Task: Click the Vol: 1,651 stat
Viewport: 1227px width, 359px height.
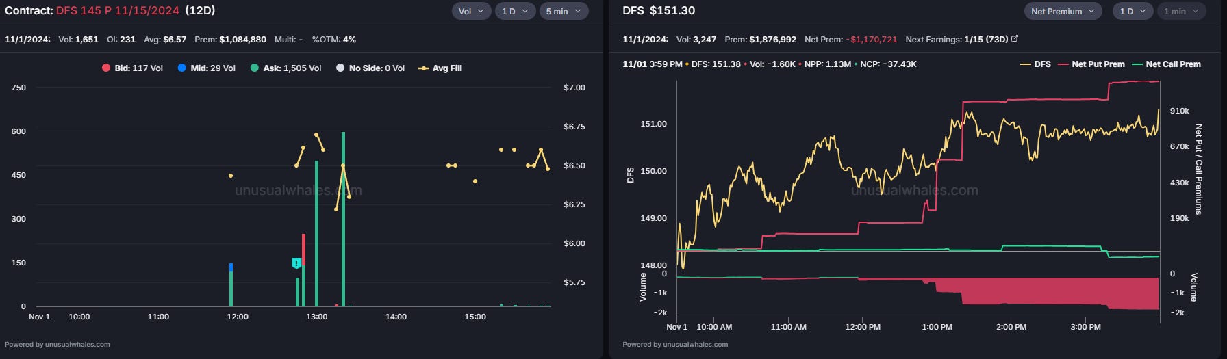Action: click(x=78, y=40)
